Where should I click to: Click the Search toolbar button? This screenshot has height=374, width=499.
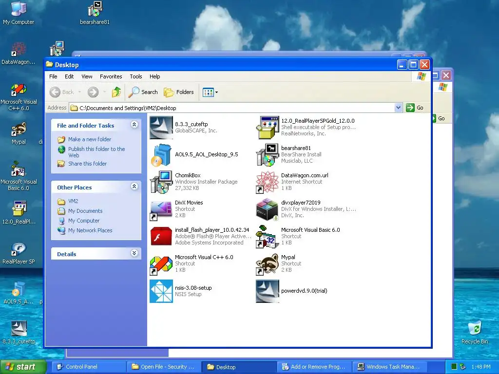143,92
